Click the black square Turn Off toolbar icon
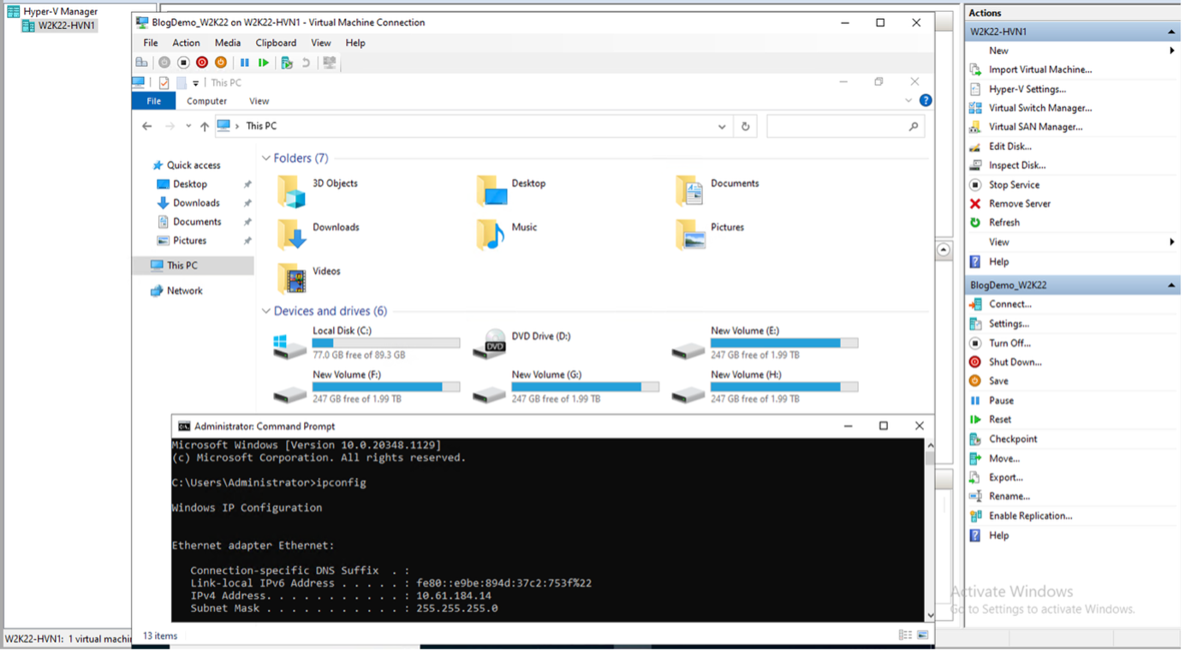The image size is (1185, 651). [x=183, y=63]
